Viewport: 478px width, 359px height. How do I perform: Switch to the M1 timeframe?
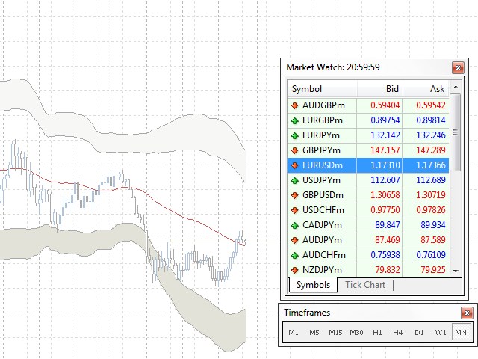click(294, 332)
